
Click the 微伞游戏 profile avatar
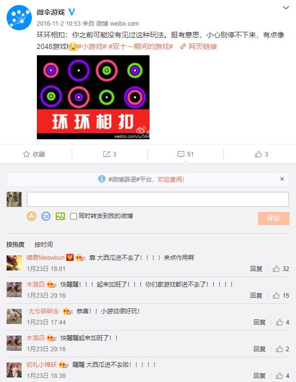[x=19, y=18]
